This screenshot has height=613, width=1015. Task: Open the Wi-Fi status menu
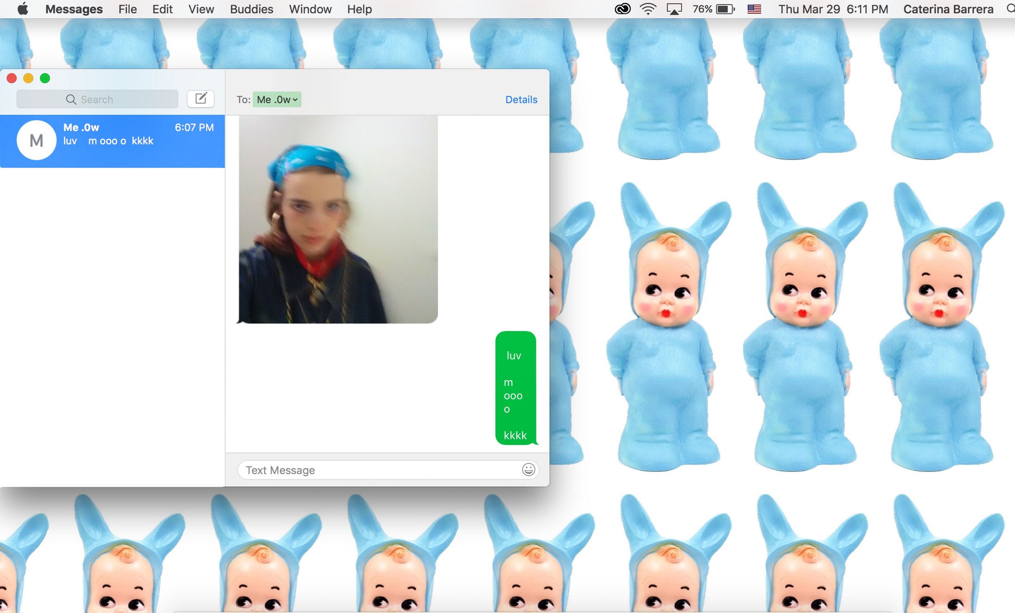(x=648, y=9)
